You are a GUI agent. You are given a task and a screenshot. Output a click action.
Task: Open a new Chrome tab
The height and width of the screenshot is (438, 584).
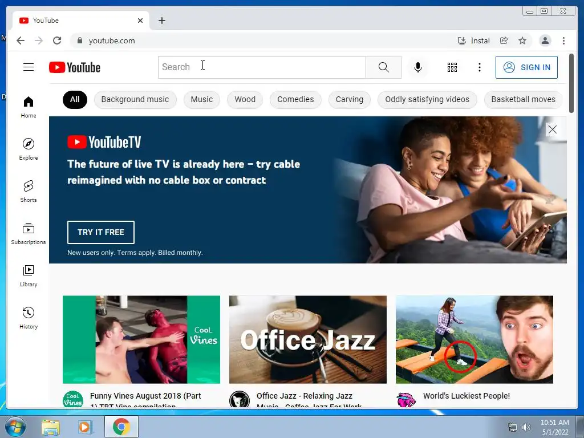point(161,21)
